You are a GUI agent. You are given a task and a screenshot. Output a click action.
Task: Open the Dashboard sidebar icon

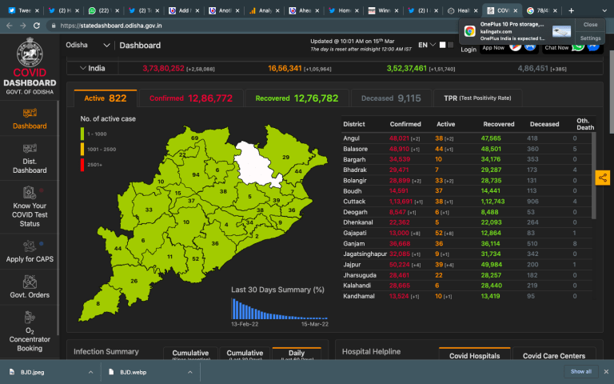click(30, 113)
